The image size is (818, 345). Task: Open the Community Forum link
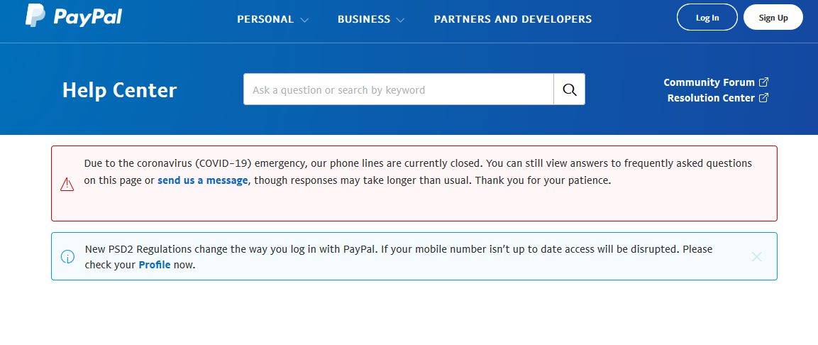(709, 82)
